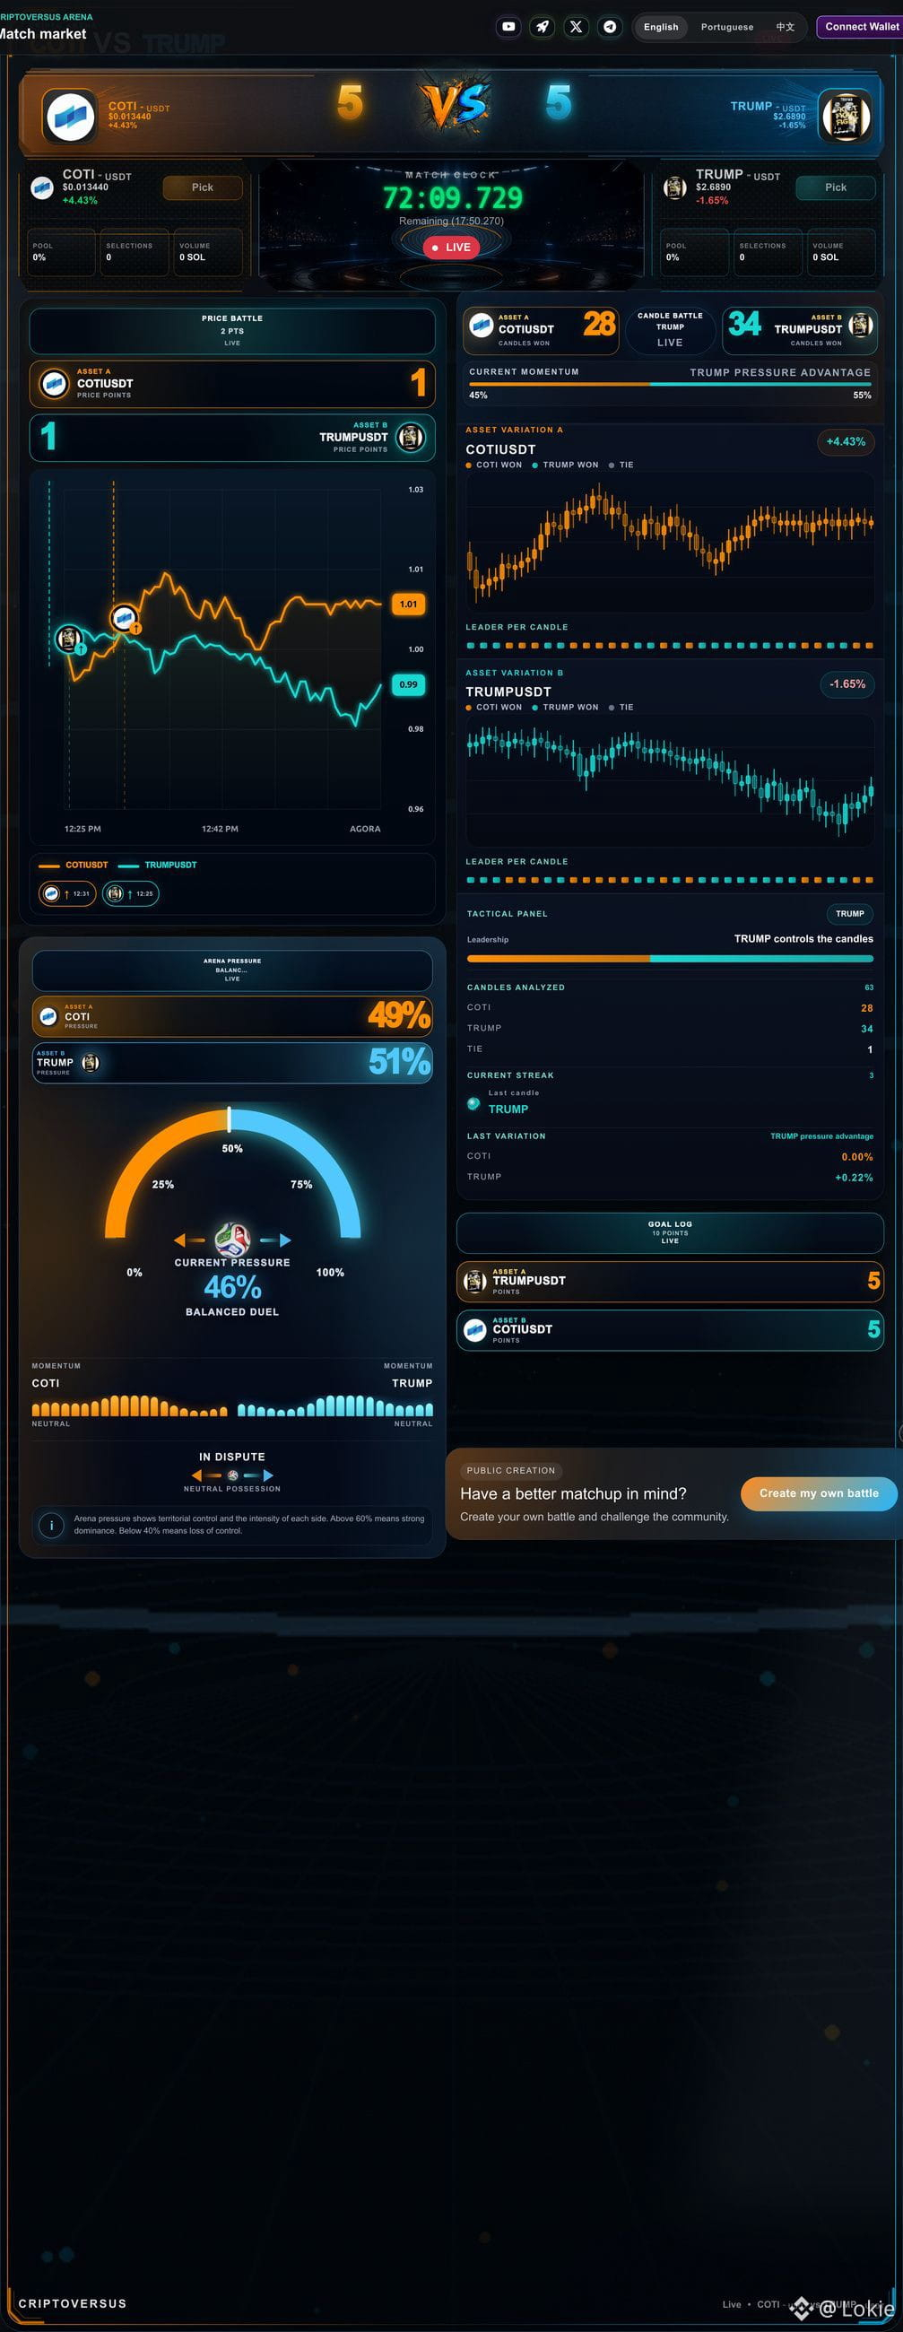Open the Telegram social icon
The image size is (903, 2332).
[x=610, y=26]
